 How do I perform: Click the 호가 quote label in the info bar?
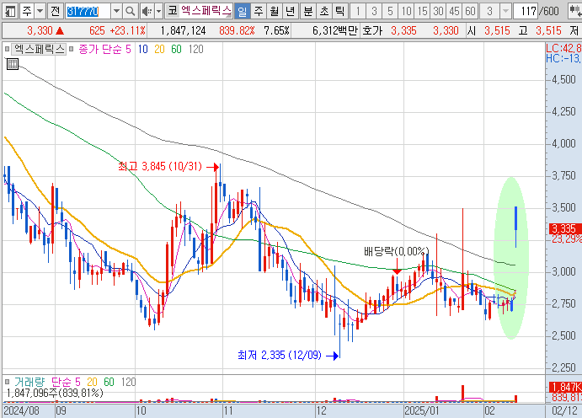[x=372, y=30]
